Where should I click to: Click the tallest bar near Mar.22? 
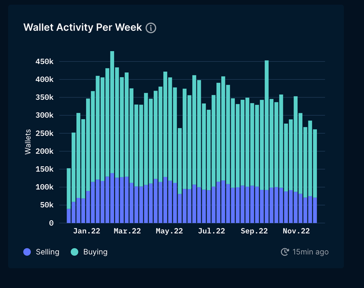(x=112, y=131)
